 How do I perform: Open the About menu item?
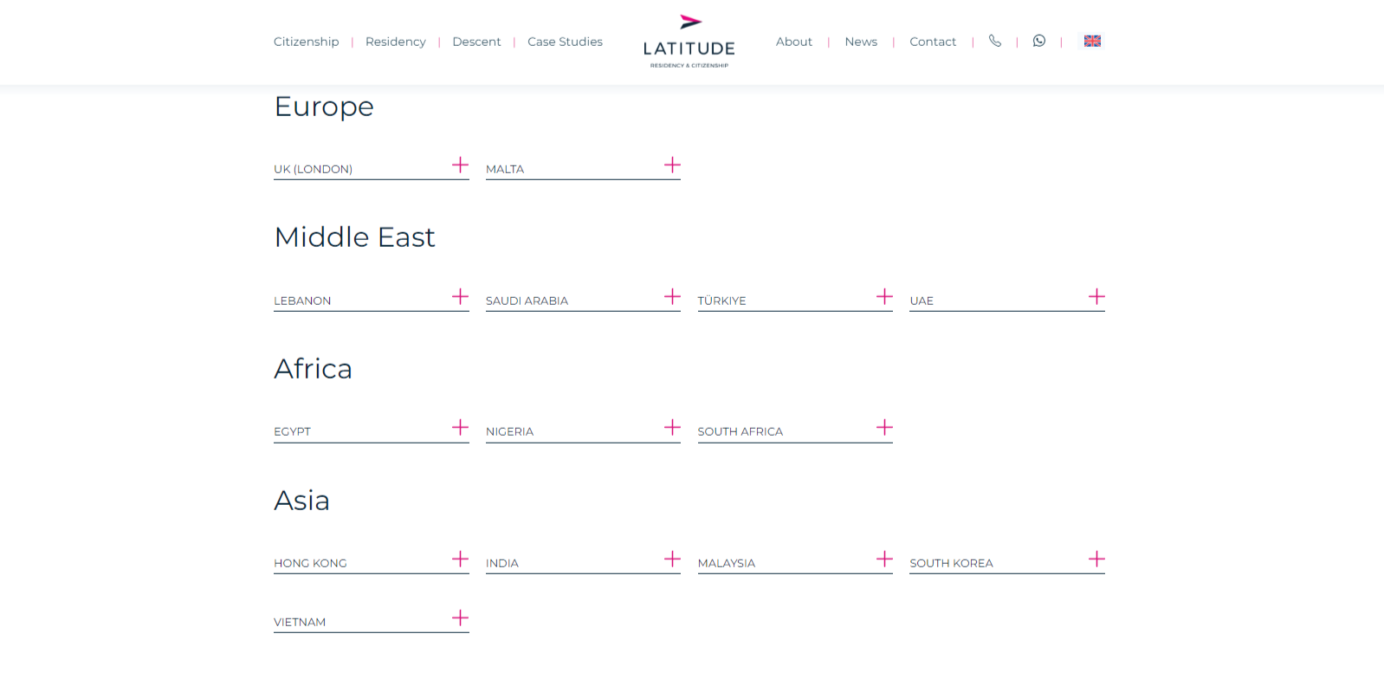click(x=794, y=42)
